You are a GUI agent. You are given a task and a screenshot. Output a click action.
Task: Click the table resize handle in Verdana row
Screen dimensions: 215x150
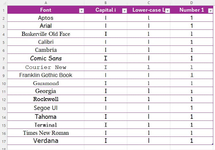pyautogui.click(x=212, y=144)
